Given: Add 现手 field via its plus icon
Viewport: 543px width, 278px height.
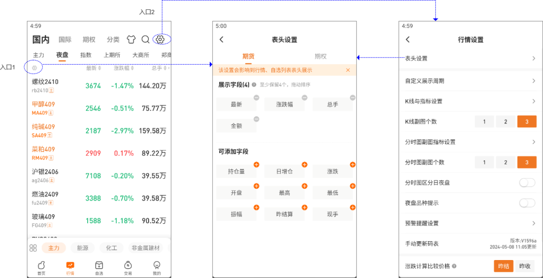Looking at the screenshot, I should [353, 207].
